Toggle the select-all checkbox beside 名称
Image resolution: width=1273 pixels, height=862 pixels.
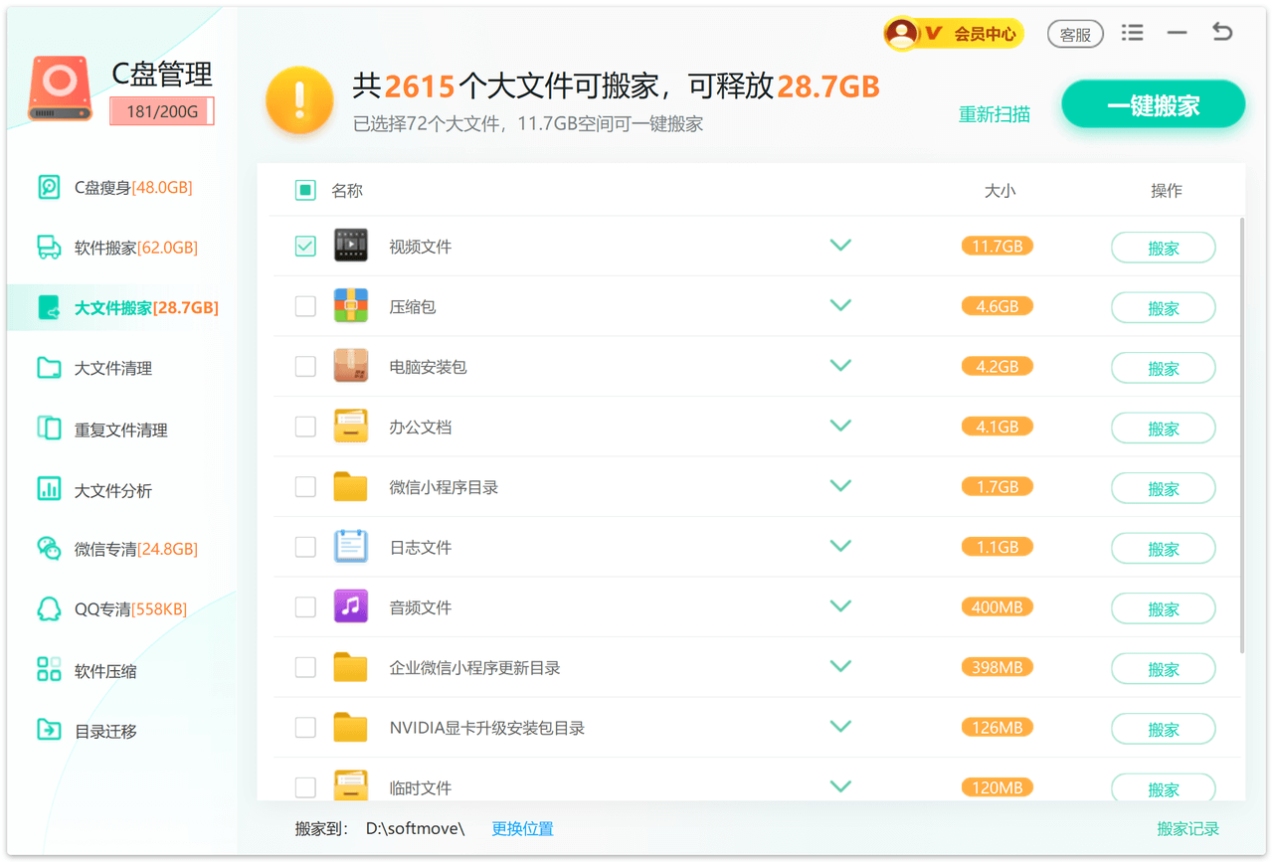305,190
